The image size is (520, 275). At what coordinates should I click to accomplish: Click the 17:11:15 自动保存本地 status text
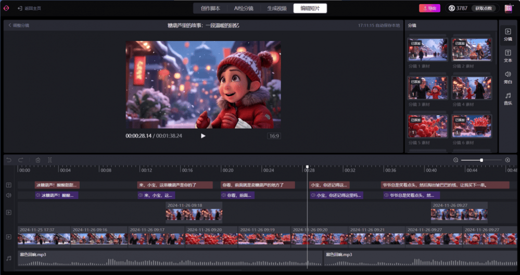(x=379, y=25)
